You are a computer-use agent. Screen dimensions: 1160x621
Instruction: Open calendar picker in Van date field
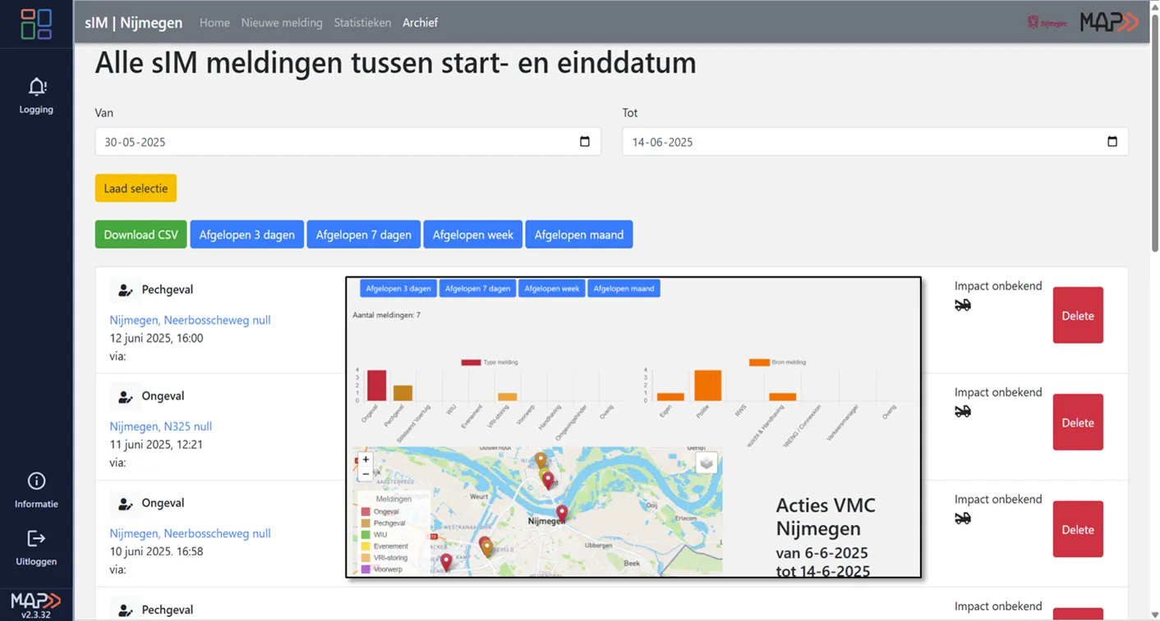pos(584,142)
